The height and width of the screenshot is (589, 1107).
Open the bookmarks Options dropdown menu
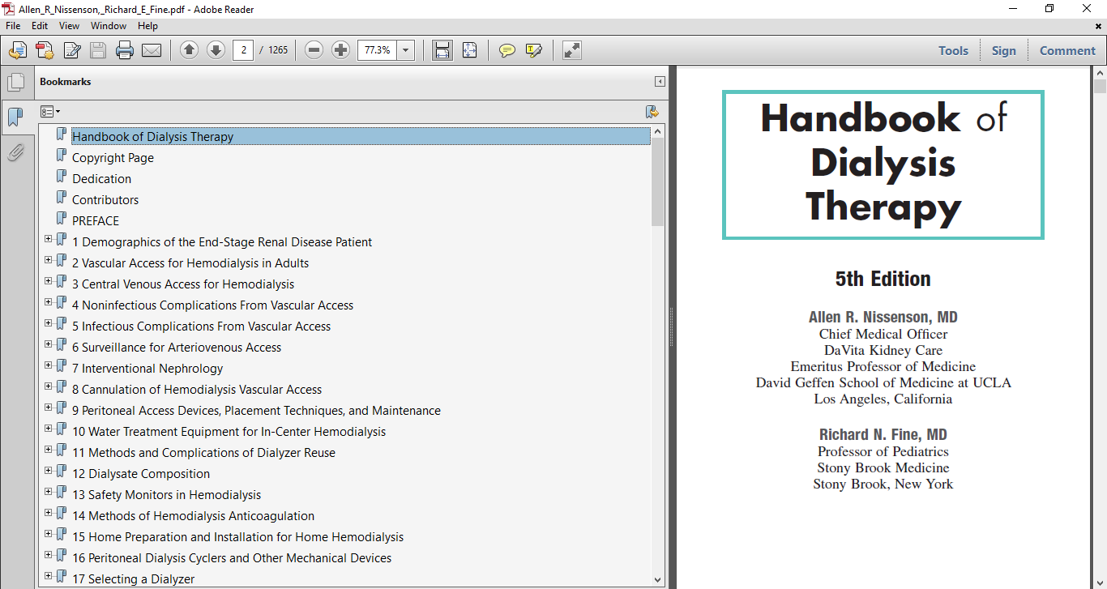(x=50, y=112)
